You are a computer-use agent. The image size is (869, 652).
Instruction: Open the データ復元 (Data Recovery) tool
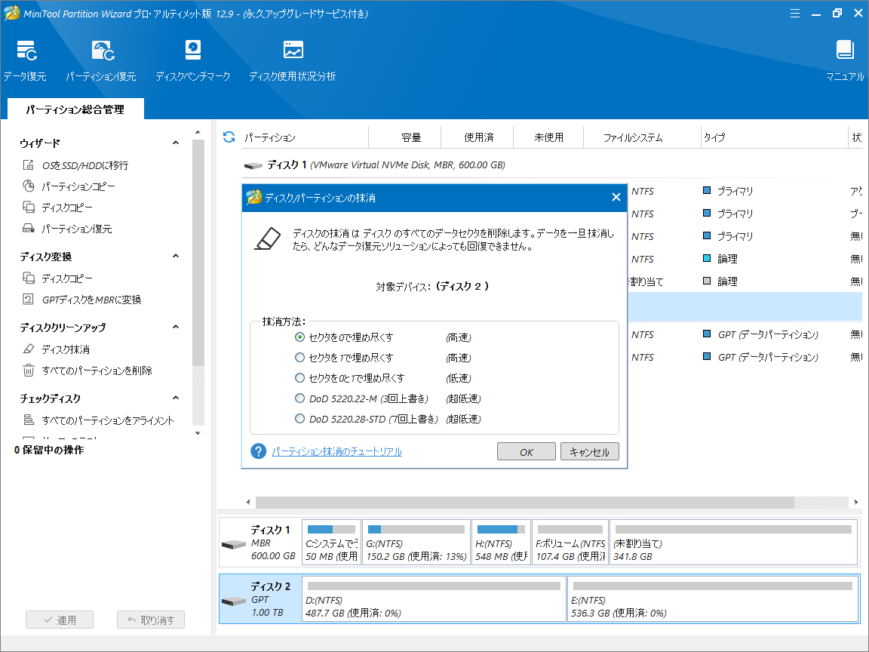click(26, 60)
